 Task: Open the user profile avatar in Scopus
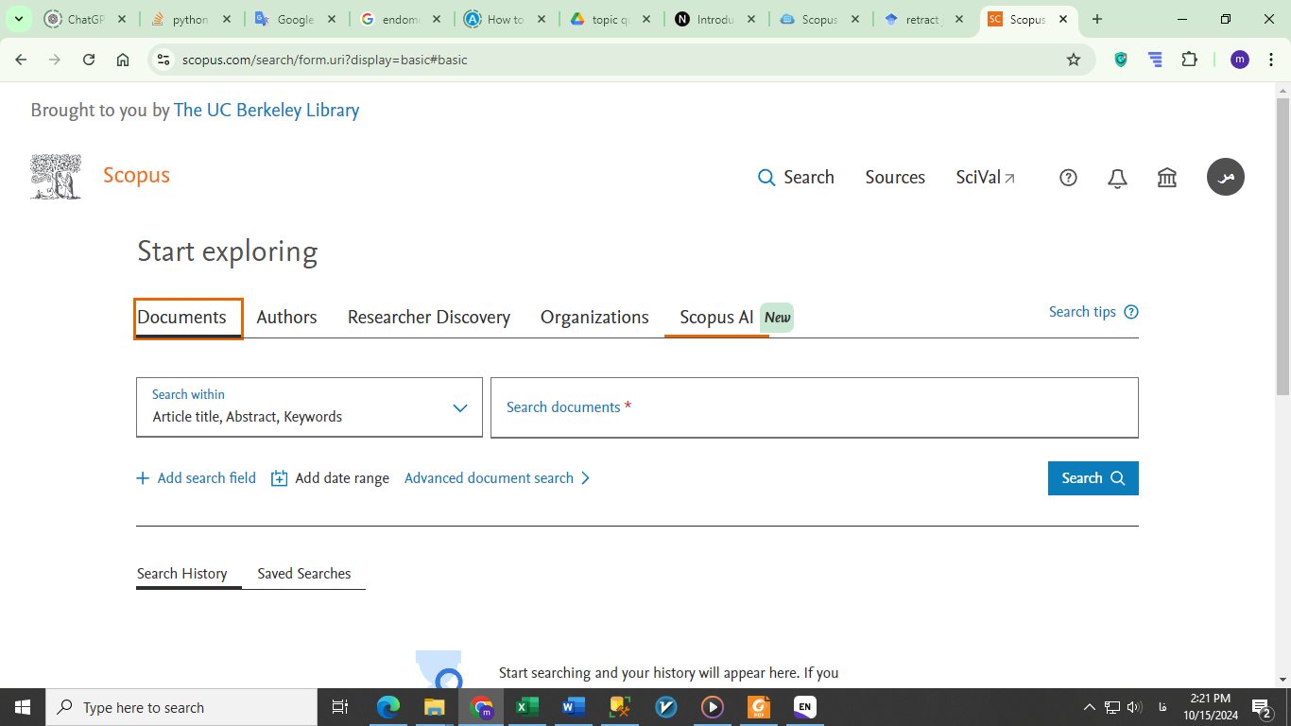click(1226, 177)
